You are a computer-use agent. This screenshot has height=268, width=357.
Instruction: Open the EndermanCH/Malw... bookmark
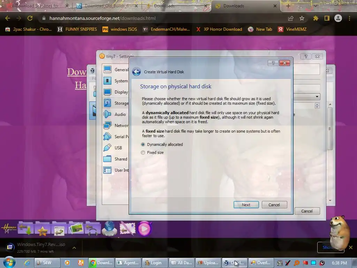click(x=166, y=29)
